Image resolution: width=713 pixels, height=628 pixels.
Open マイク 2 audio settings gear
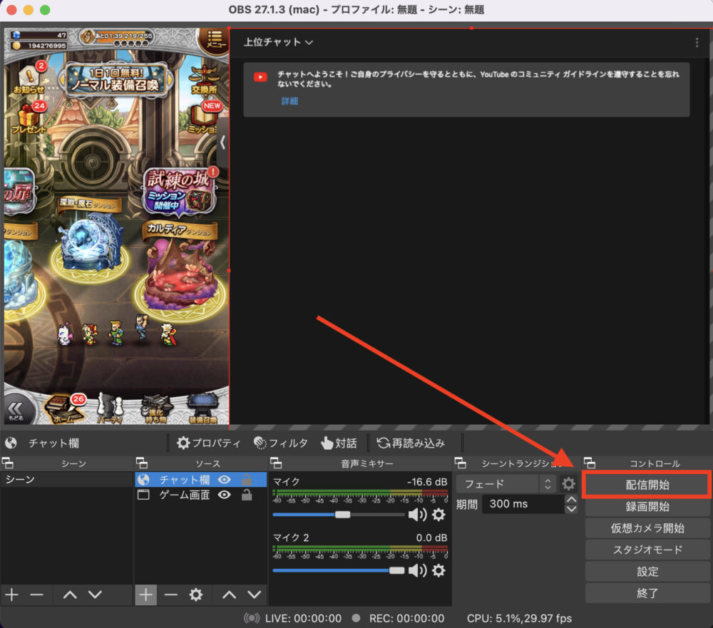438,571
